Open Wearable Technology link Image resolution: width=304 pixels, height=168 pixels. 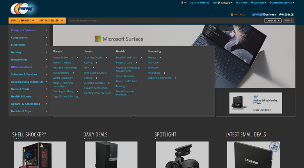coord(65,67)
